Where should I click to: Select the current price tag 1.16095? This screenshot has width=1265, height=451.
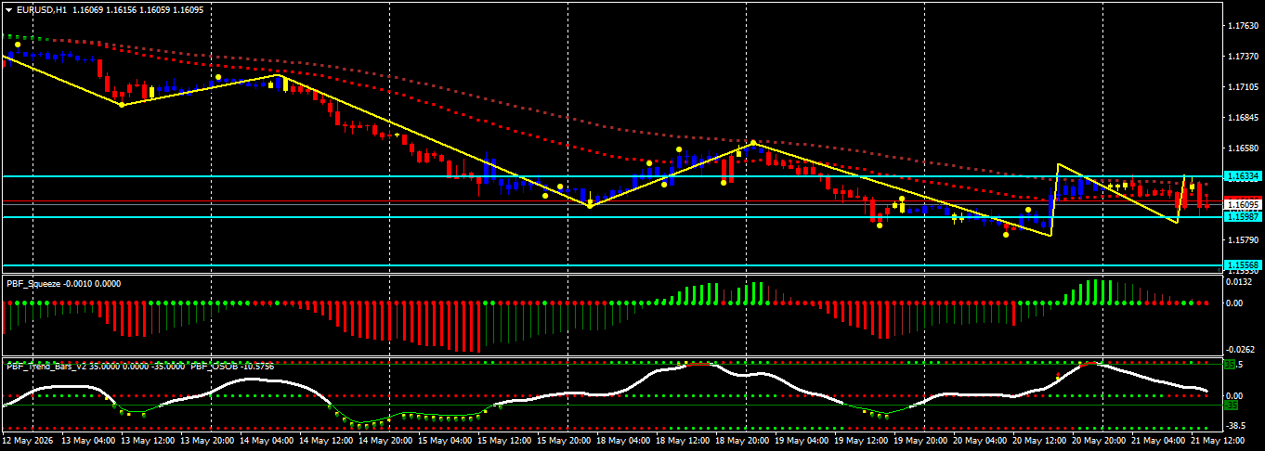click(x=1242, y=204)
